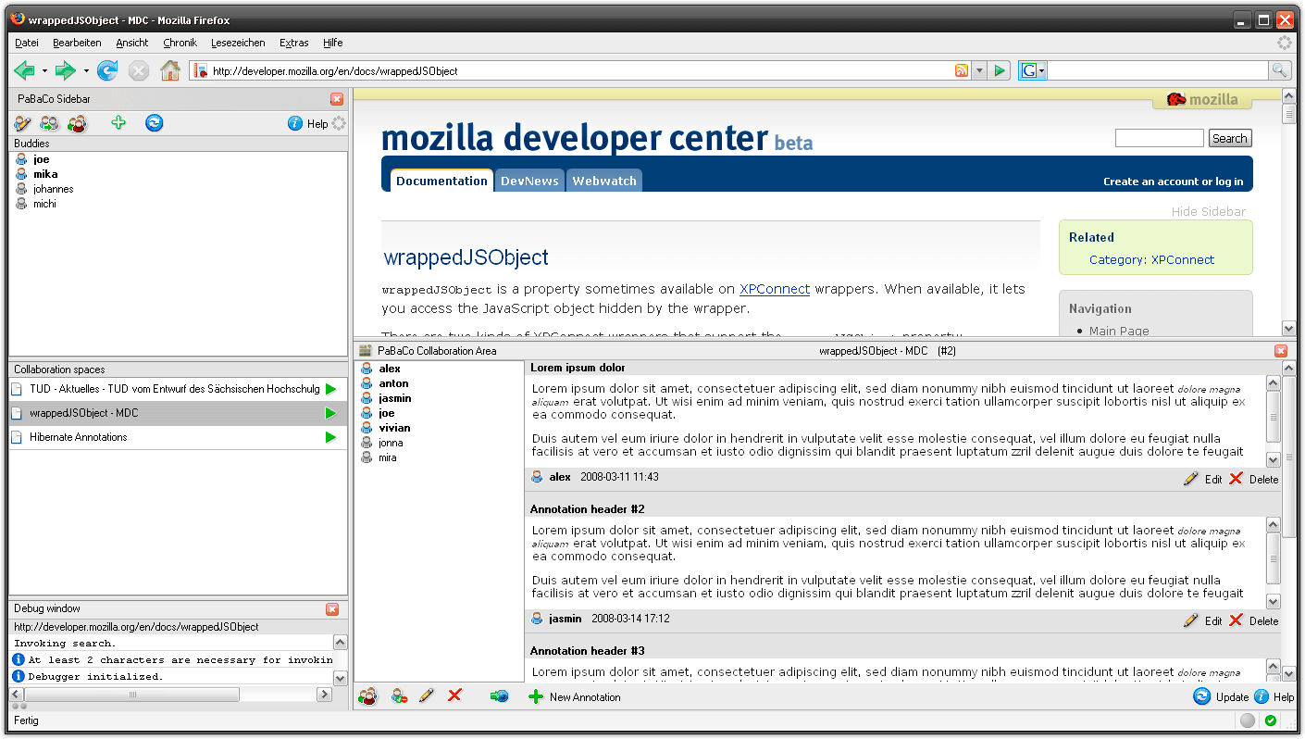
Task: Activate green play arrow for TUD - Aktuelles space
Action: click(x=330, y=389)
